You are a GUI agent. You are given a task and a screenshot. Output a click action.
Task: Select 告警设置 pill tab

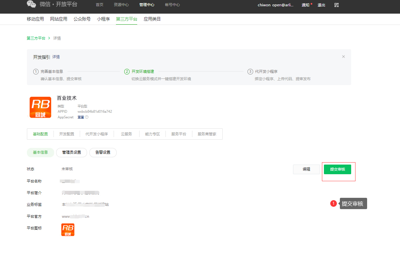pyautogui.click(x=103, y=153)
